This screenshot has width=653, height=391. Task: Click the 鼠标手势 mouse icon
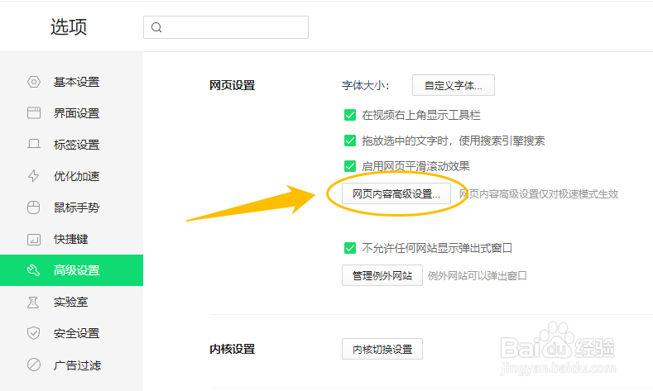pos(34,207)
